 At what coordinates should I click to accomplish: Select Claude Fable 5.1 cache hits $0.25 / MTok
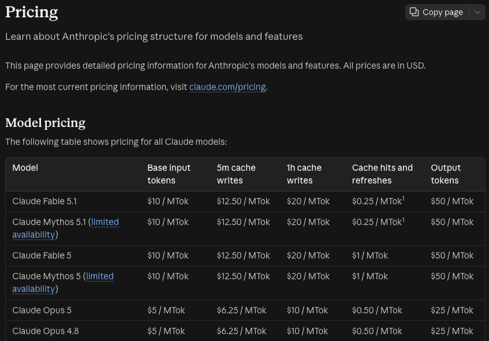click(377, 201)
